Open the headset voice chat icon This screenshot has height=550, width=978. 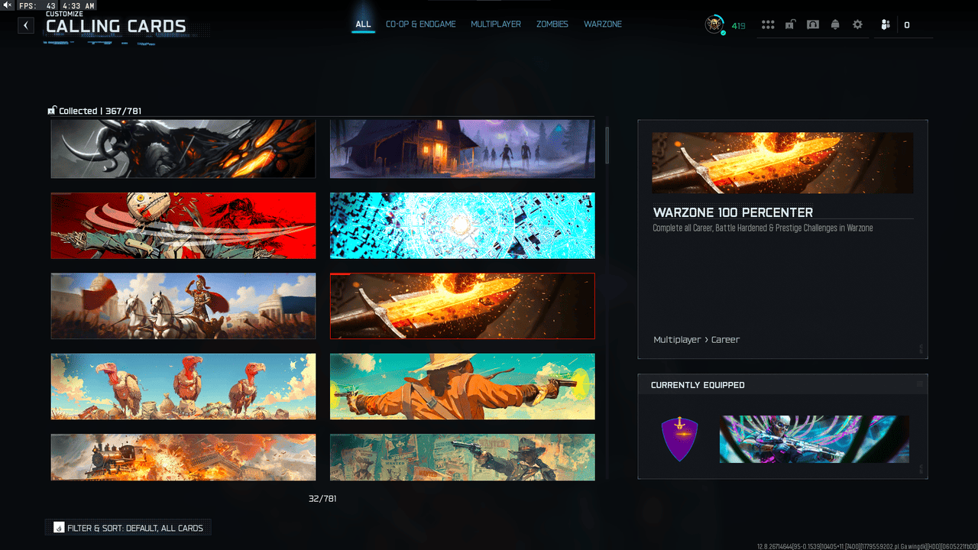click(813, 25)
